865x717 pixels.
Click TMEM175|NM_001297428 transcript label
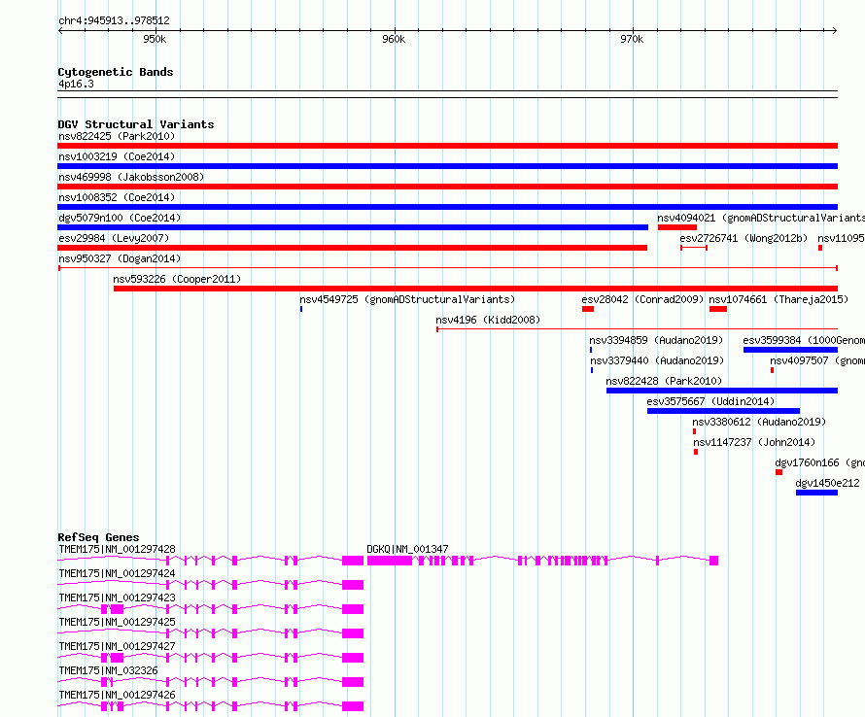coord(117,549)
